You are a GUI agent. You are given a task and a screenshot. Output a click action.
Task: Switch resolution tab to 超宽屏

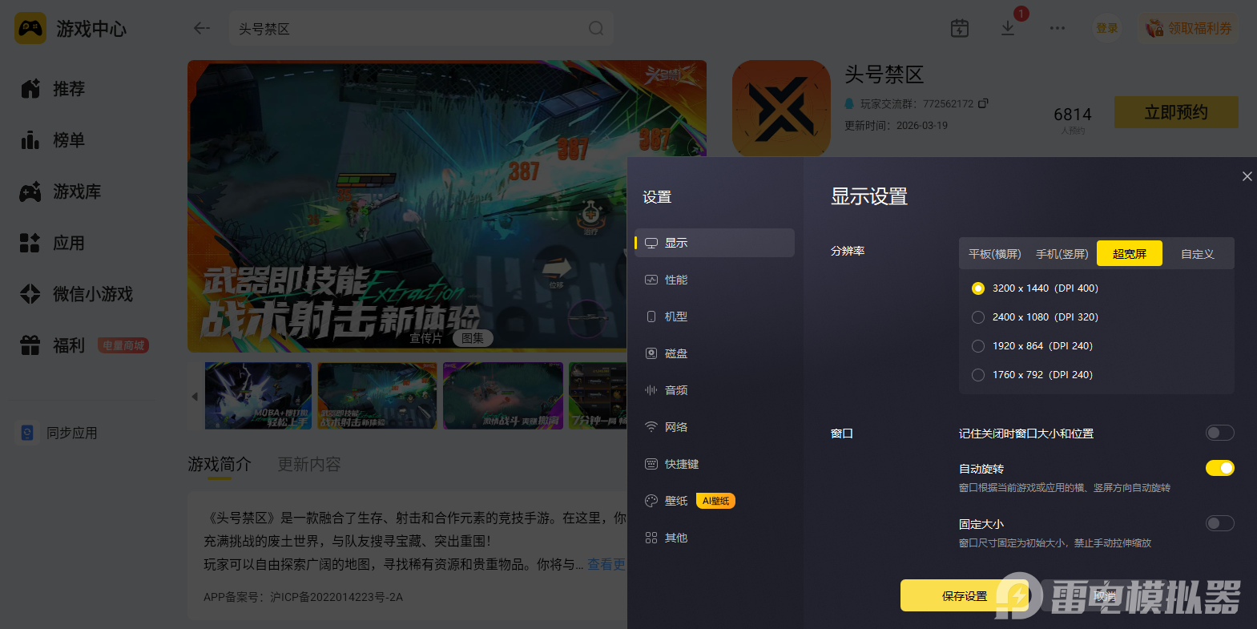pyautogui.click(x=1130, y=254)
